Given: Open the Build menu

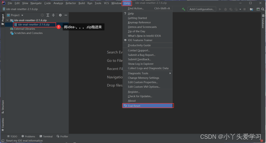Looking at the screenshot, I should click(x=82, y=3).
